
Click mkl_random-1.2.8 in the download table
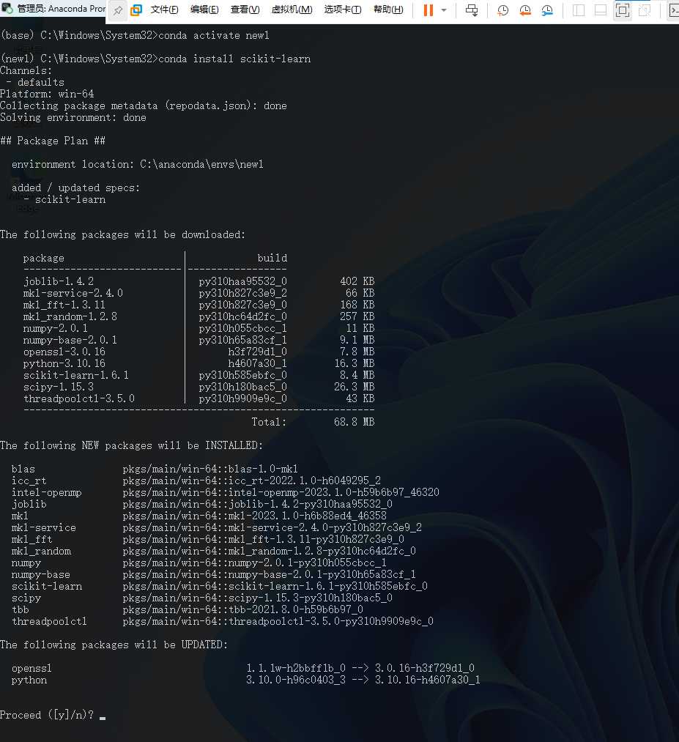pyautogui.click(x=70, y=316)
